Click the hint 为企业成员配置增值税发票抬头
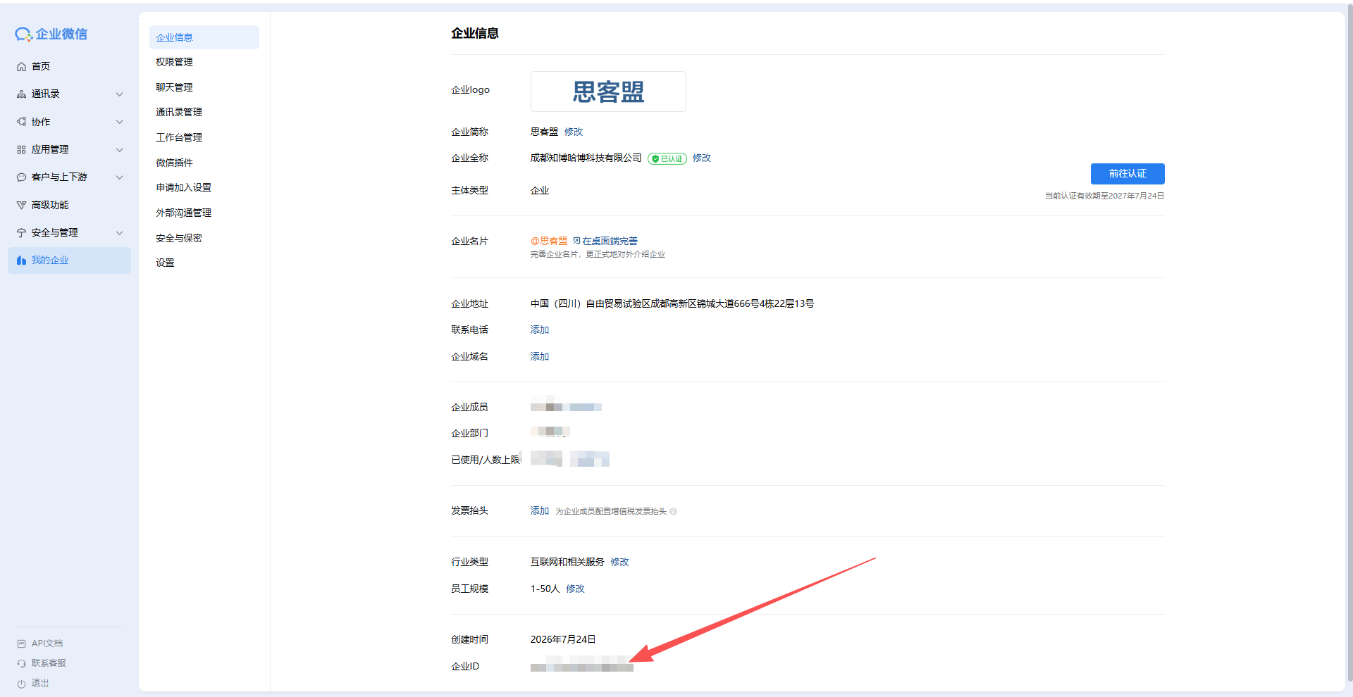This screenshot has height=697, width=1353. [x=611, y=511]
